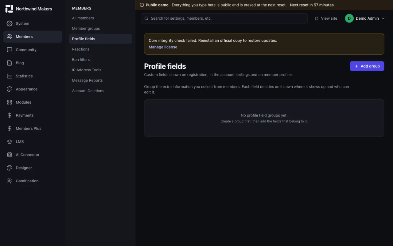Open the Designer menu label

(x=24, y=168)
